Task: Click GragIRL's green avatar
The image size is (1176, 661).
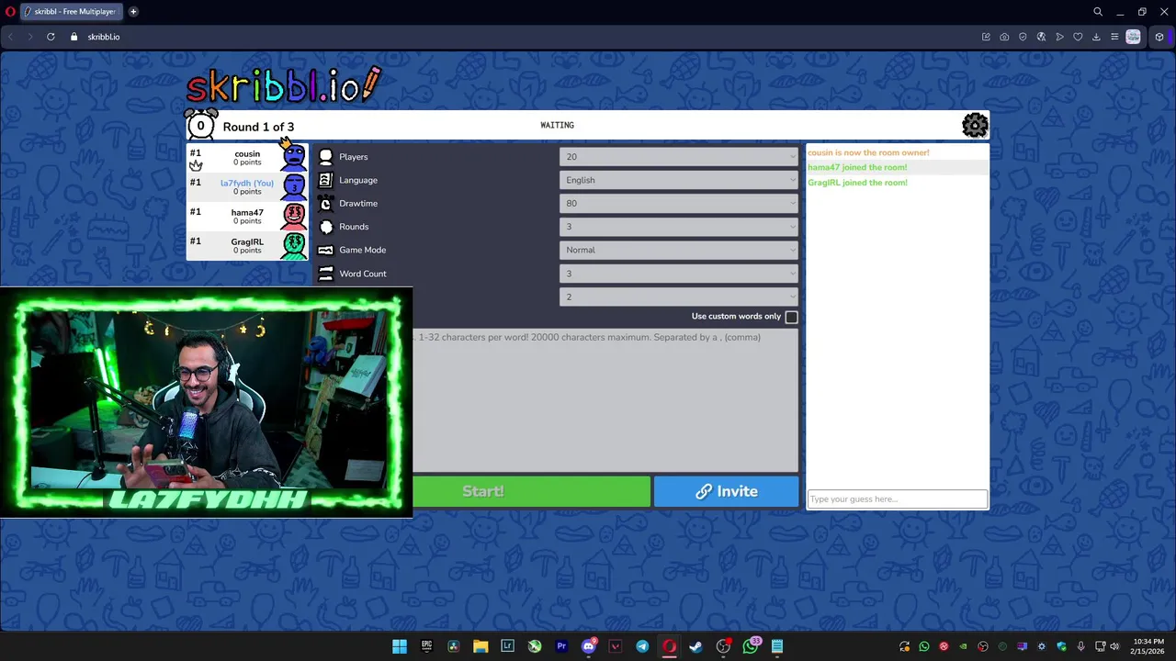Action: point(294,246)
